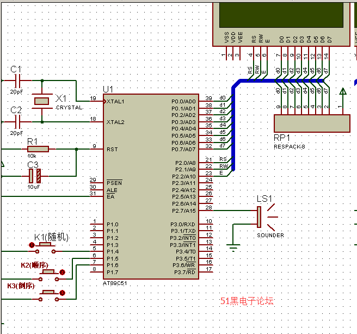Image resolution: width=357 pixels, height=334 pixels.
Task: Click the RESPACK-8 label
Action: 290,147
